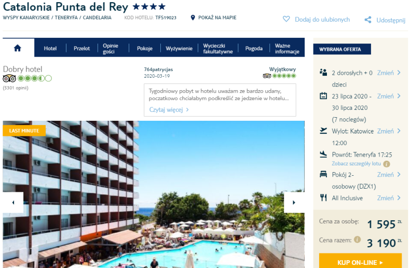
Task: Click the info icon next to Cena razem
Action: pos(357,239)
